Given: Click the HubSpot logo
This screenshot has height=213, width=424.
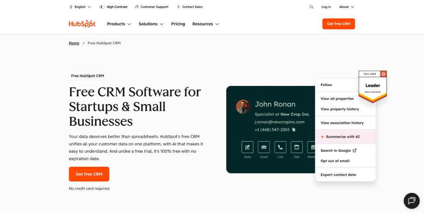Looking at the screenshot, I should pos(82,24).
